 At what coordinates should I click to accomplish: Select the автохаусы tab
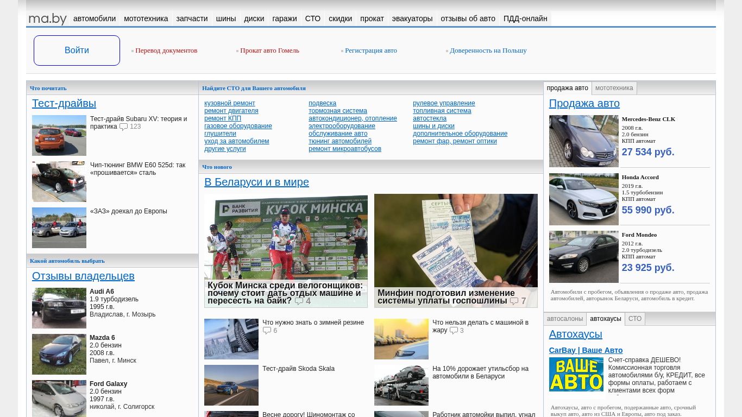[606, 319]
